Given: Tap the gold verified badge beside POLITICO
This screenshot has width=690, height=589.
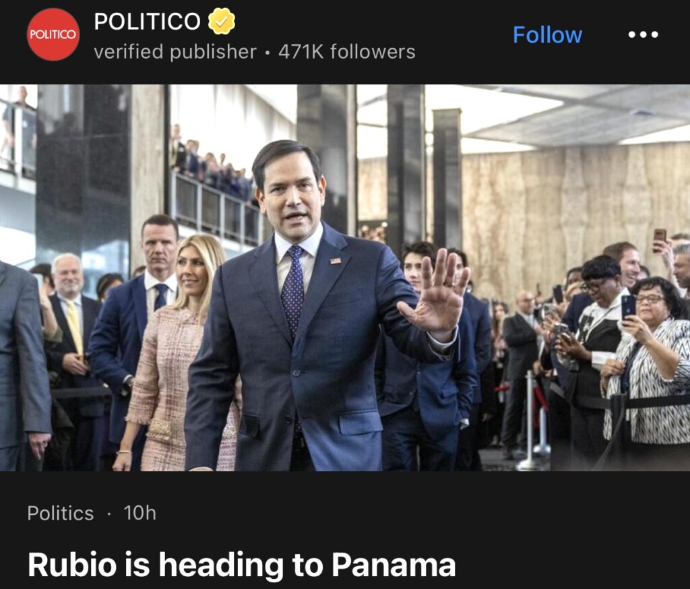Looking at the screenshot, I should pos(221,21).
